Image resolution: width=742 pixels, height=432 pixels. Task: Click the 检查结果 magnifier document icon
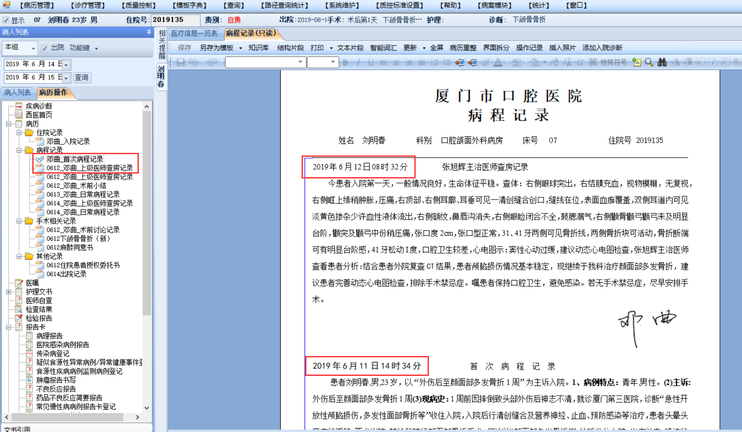[x=19, y=309]
